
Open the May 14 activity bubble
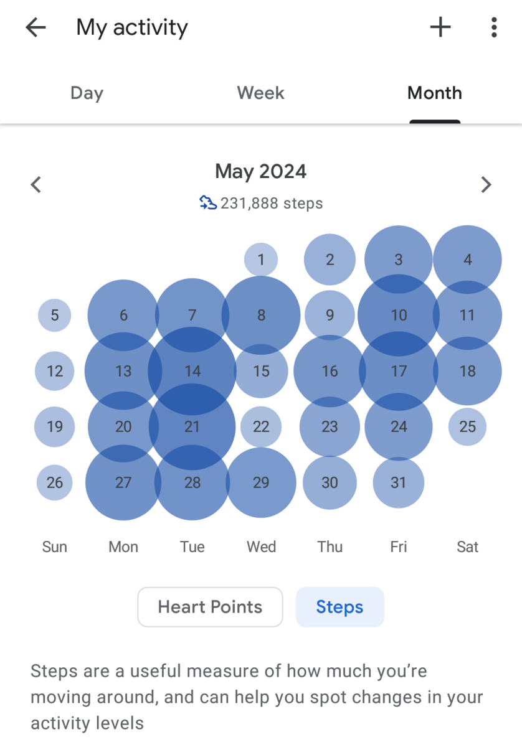192,371
